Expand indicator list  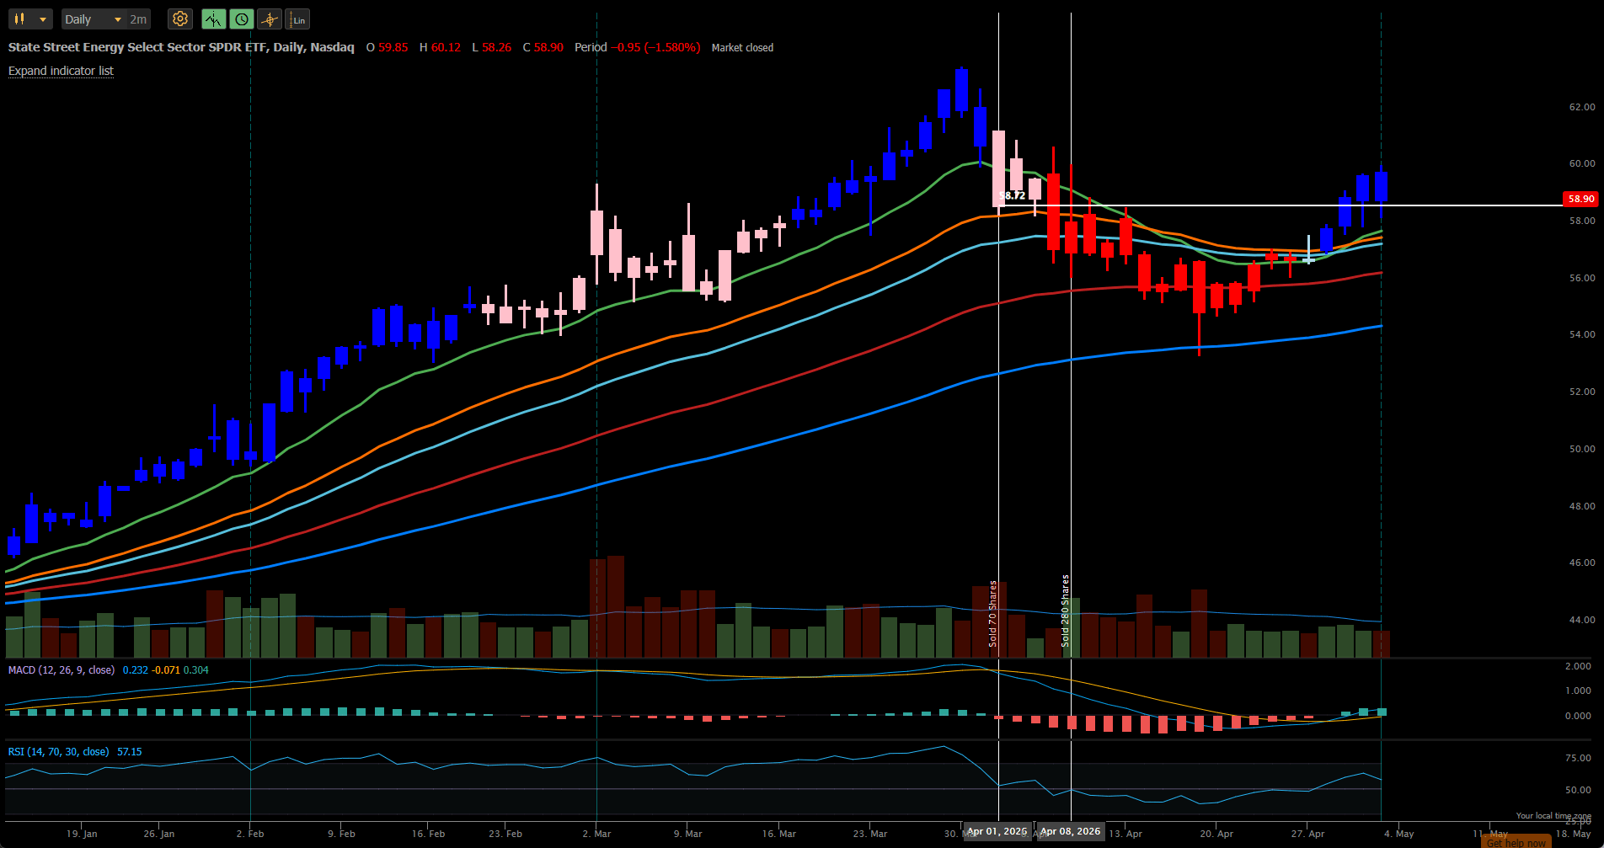[x=61, y=71]
